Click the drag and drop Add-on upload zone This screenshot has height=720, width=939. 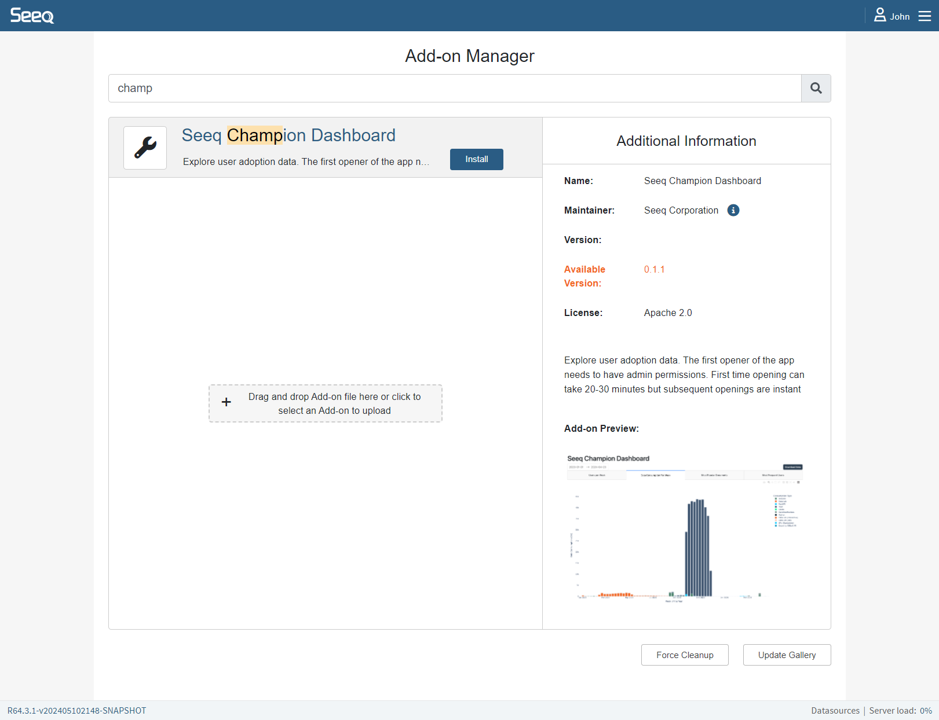click(326, 403)
